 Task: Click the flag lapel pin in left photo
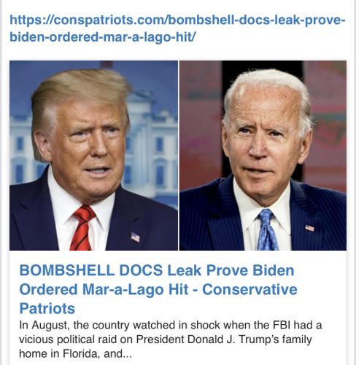pyautogui.click(x=135, y=237)
